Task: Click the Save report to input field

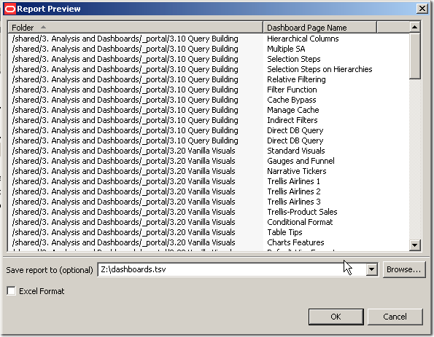Action: (232, 269)
